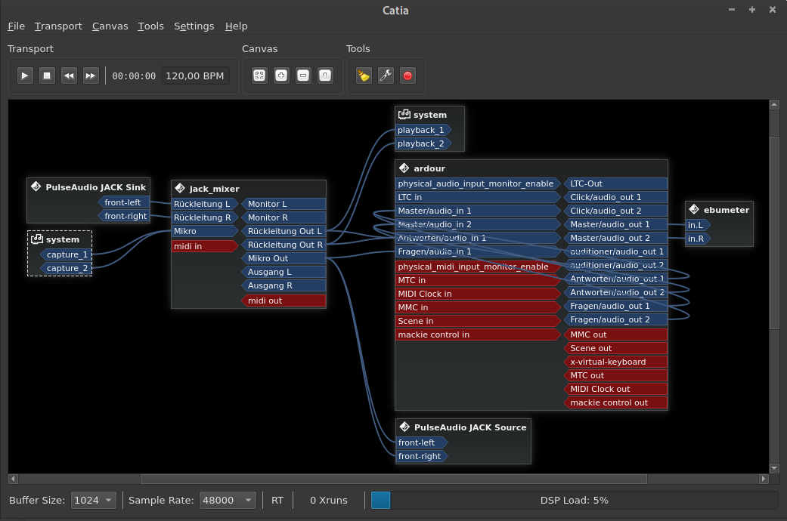
Task: Click ardour x-virtual-keyboard port
Action: pyautogui.click(x=616, y=362)
